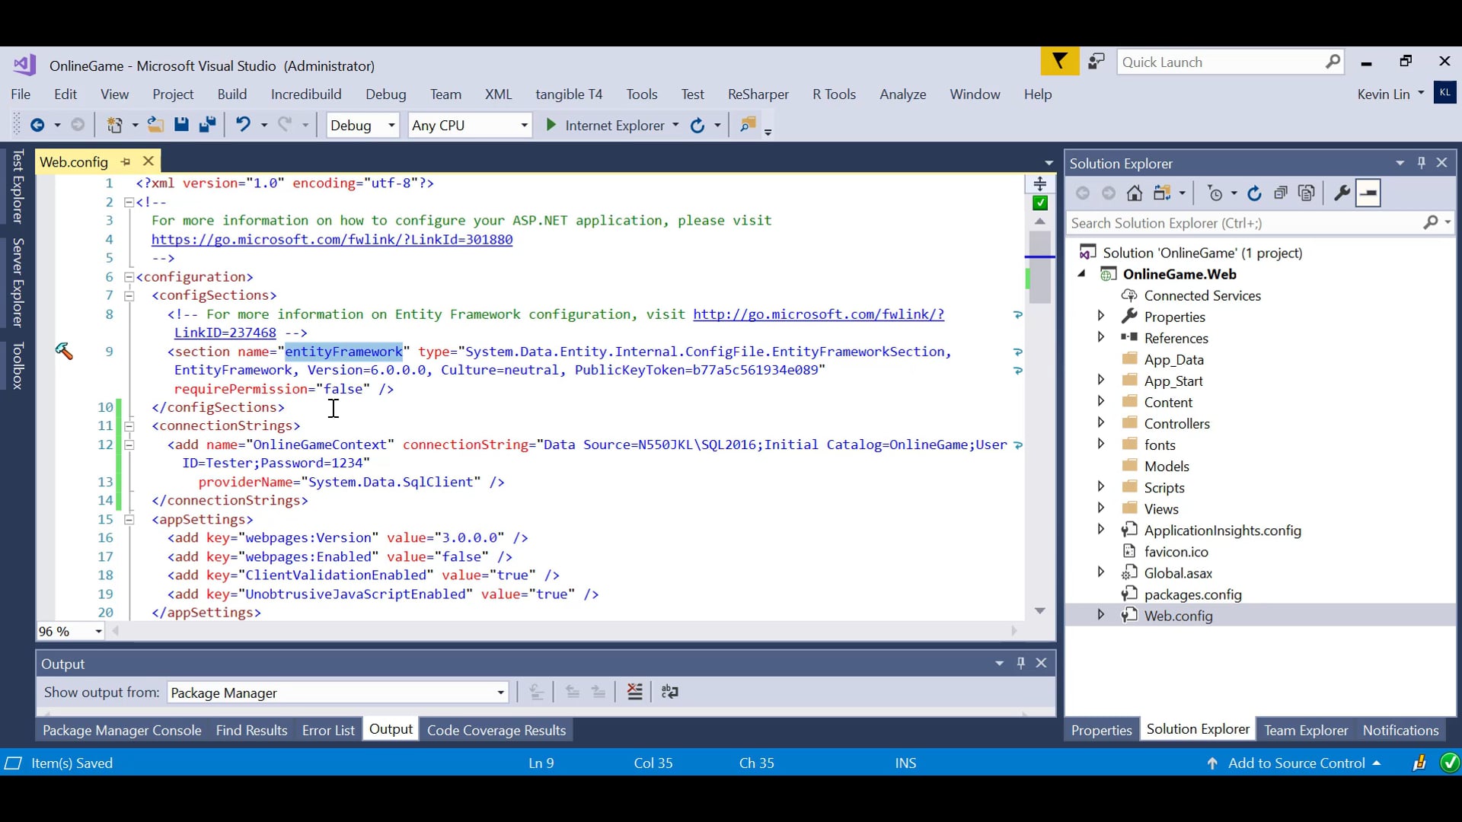1462x822 pixels.
Task: Clear all text in the Output window
Action: coord(634,692)
